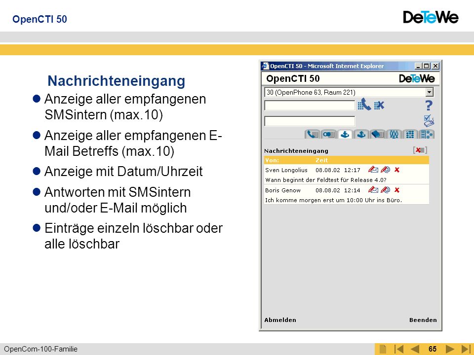Viewport: 474px width, 355px height.
Task: Close the OpenCTI 50 browser window
Action: pos(435,66)
